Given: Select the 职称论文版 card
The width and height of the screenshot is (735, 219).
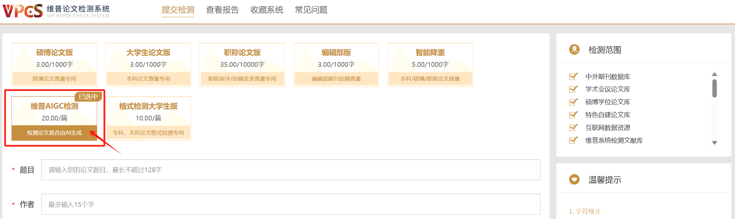Looking at the screenshot, I should [242, 65].
